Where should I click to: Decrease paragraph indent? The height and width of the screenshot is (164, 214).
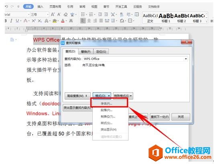[x=100, y=14]
